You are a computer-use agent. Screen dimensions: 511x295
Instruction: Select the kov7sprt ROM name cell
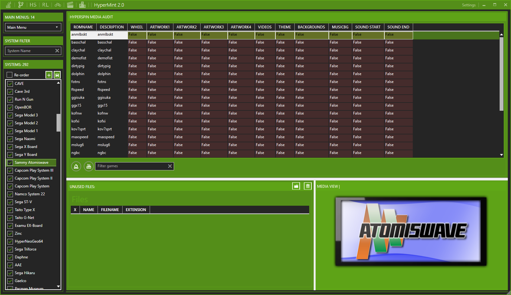click(83, 129)
